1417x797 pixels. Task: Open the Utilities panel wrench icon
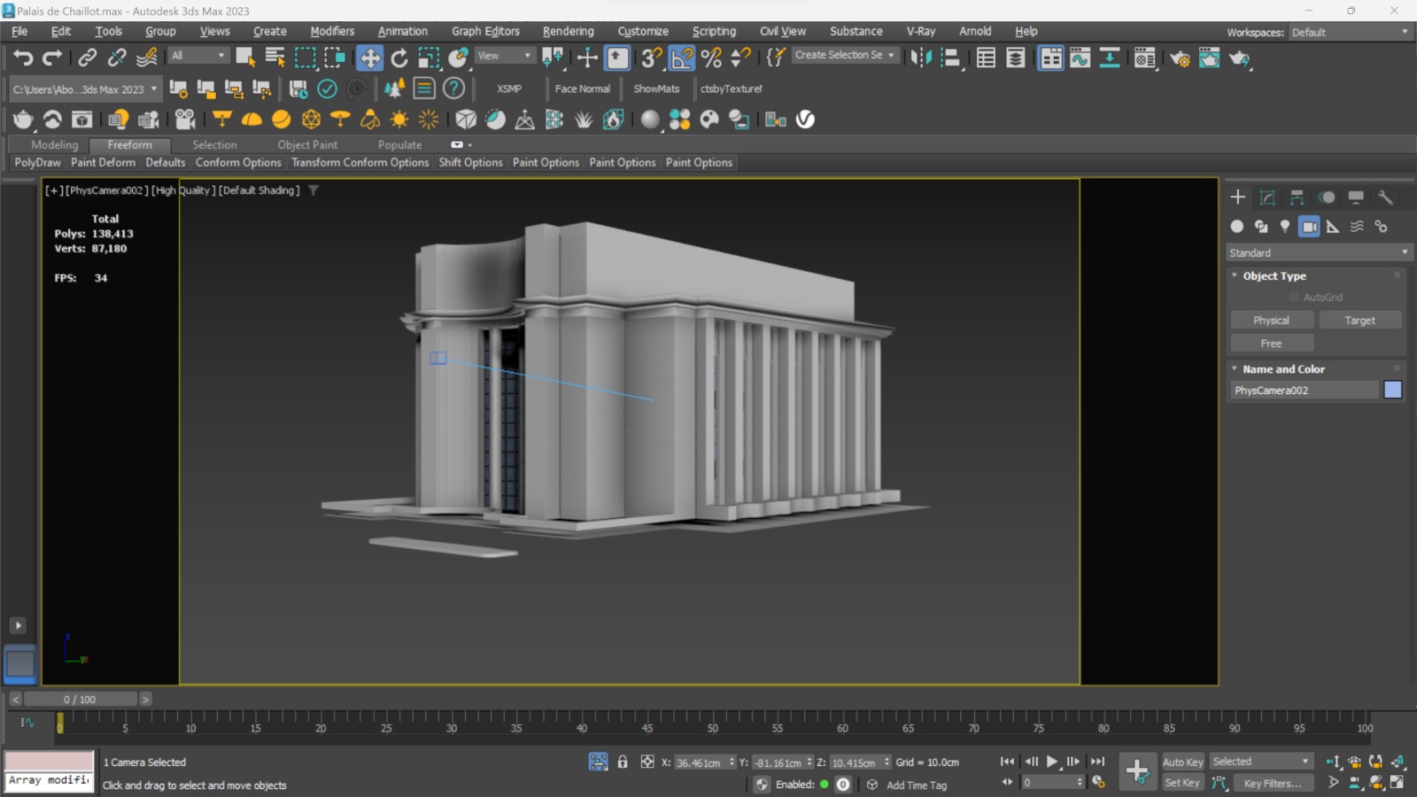point(1385,197)
